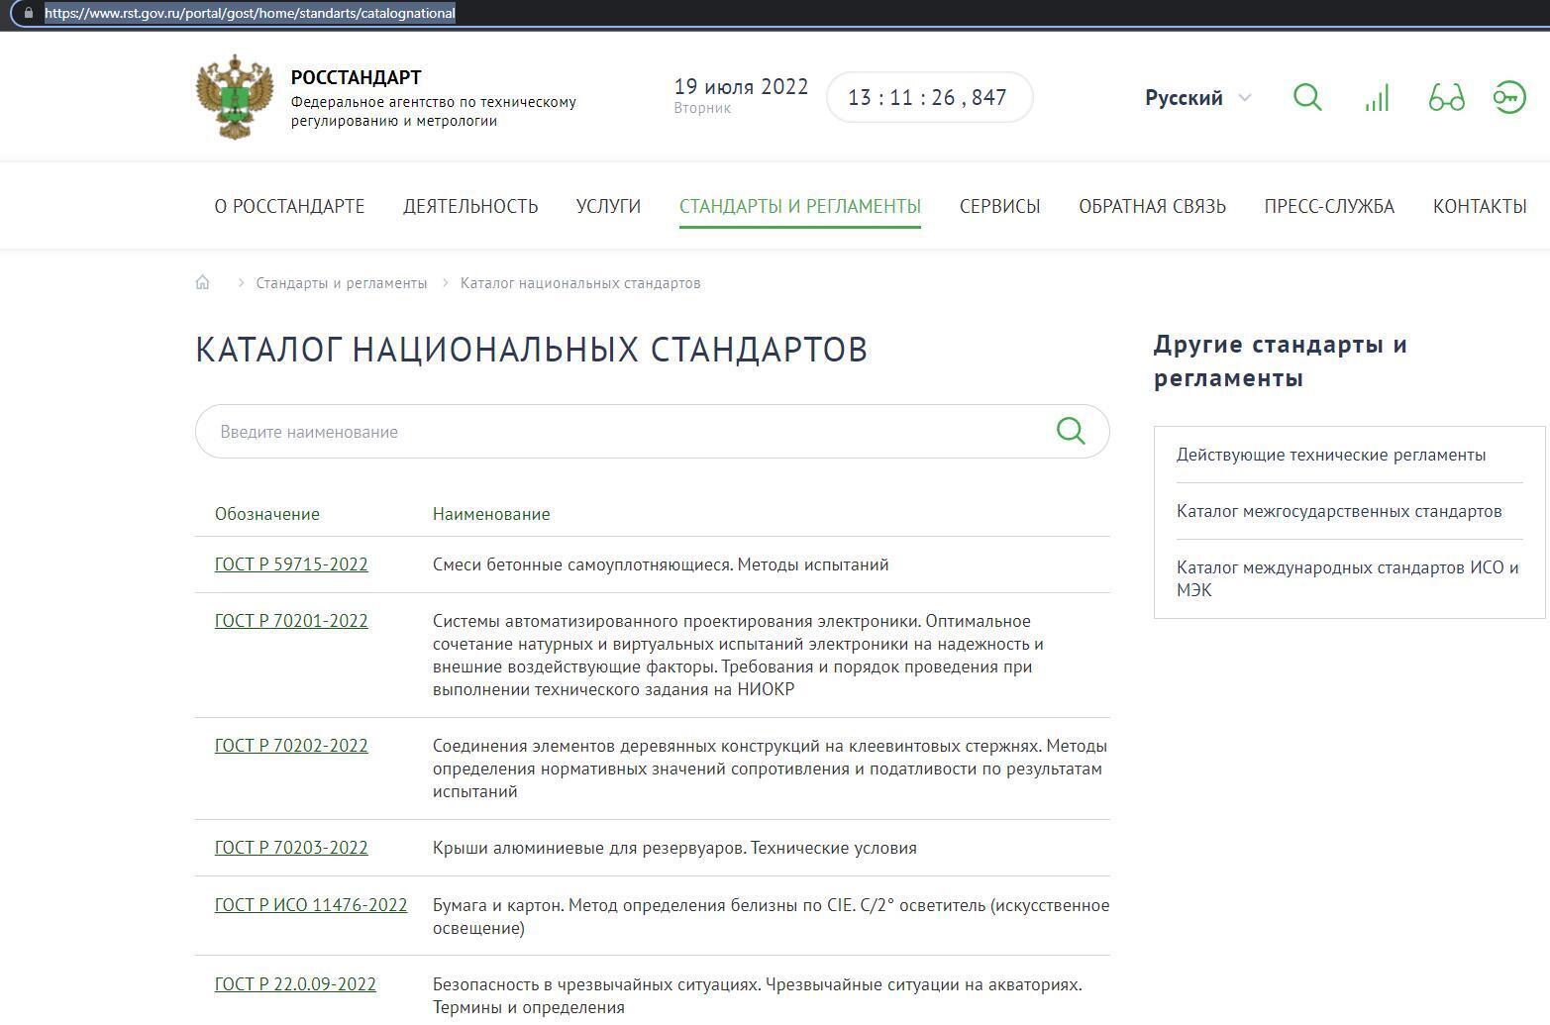Screen dimensions: 1550x1025
Task: Go to home via breadcrumb house icon
Action: (x=203, y=282)
